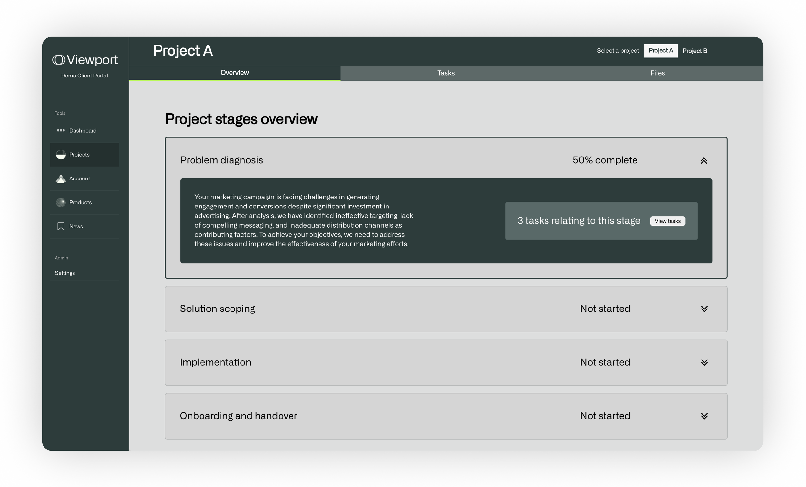Collapse the Problem diagnosis stage
This screenshot has height=487, width=806.
[x=704, y=160]
